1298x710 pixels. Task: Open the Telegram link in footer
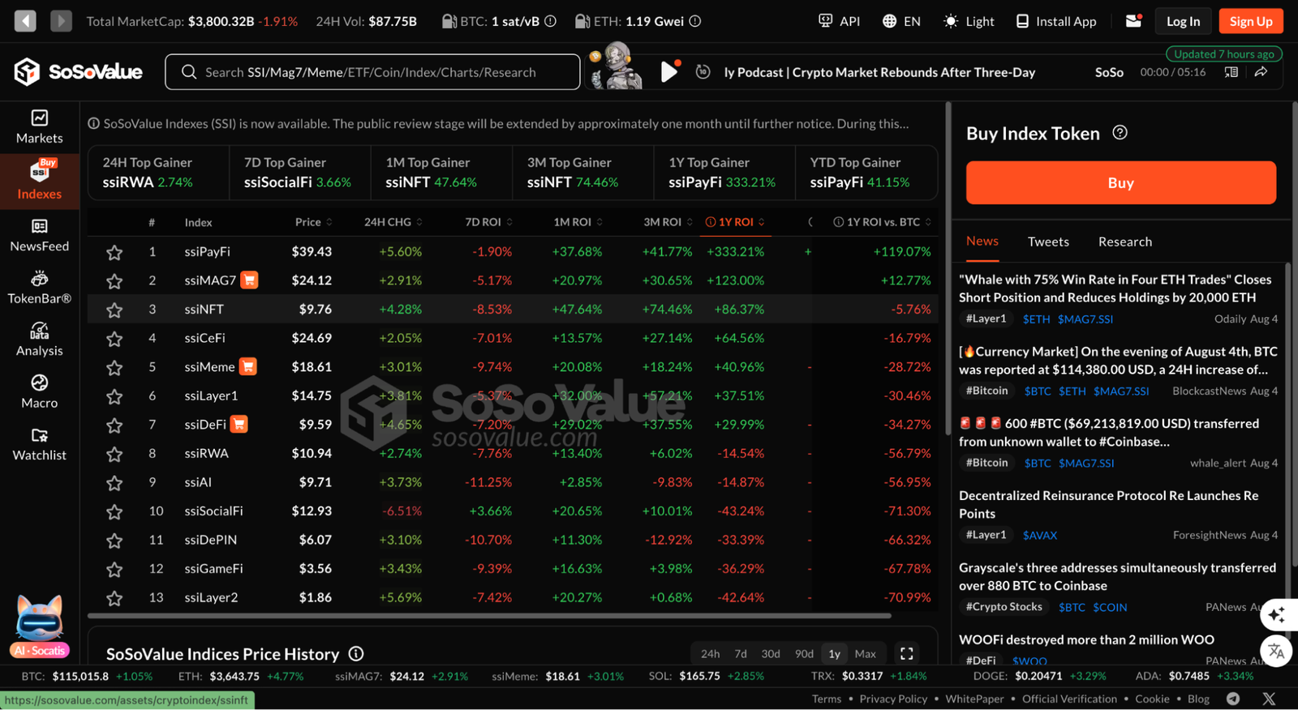(x=1233, y=699)
